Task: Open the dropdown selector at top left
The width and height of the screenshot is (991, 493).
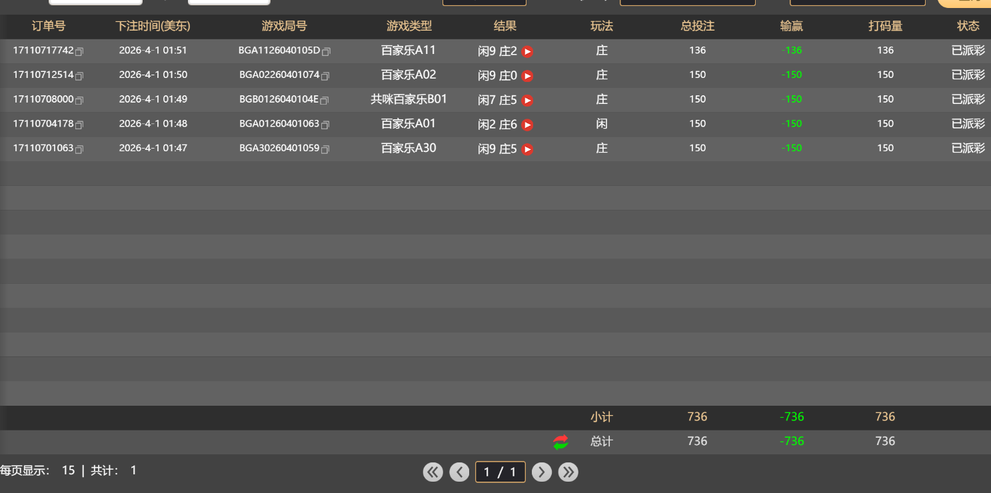Action: [95, 2]
